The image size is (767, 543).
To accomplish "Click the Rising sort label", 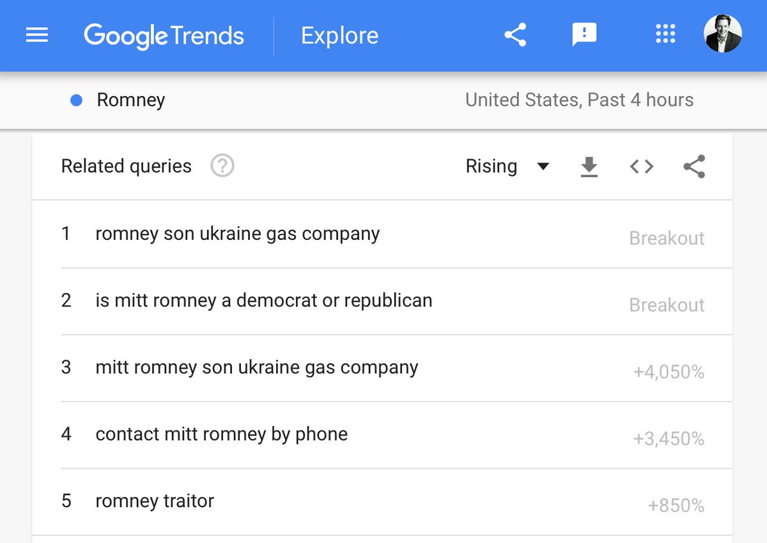I will (x=491, y=166).
